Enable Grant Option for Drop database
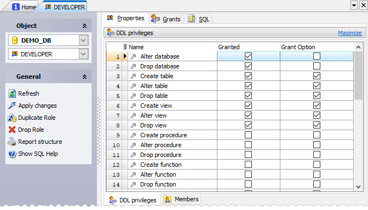 pos(317,66)
